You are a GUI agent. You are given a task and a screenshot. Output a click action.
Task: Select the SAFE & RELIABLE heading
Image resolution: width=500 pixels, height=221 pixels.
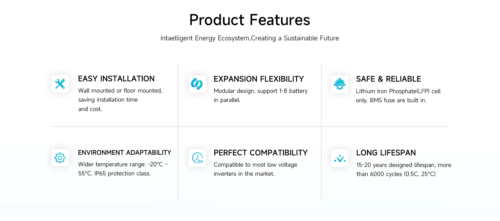[389, 79]
